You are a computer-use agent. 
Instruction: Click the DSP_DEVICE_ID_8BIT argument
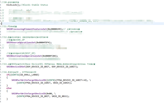click(x=38, y=67)
